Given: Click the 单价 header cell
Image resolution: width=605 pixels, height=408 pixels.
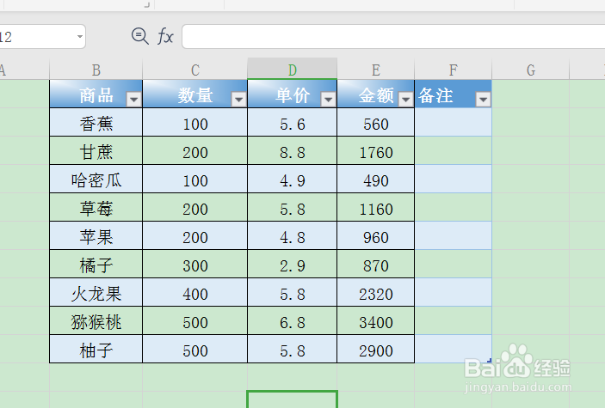Looking at the screenshot, I should point(292,94).
